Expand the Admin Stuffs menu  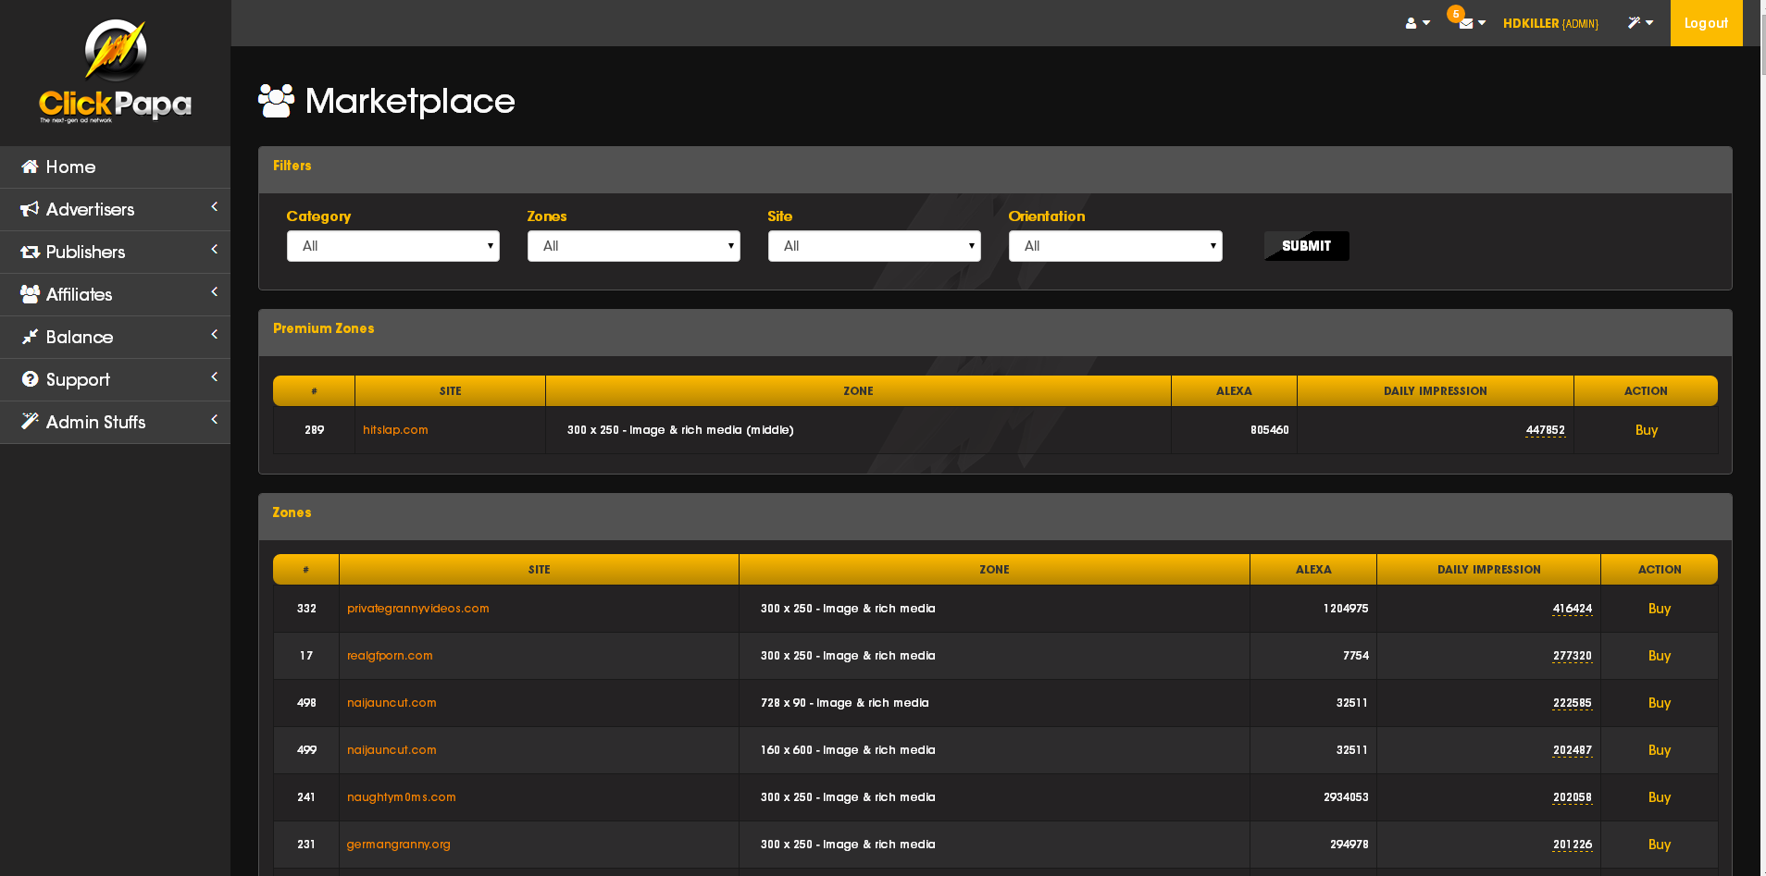click(115, 422)
